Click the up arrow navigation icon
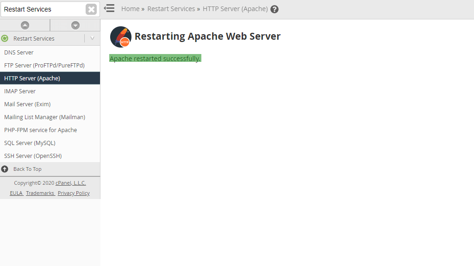The image size is (474, 266). (25, 25)
